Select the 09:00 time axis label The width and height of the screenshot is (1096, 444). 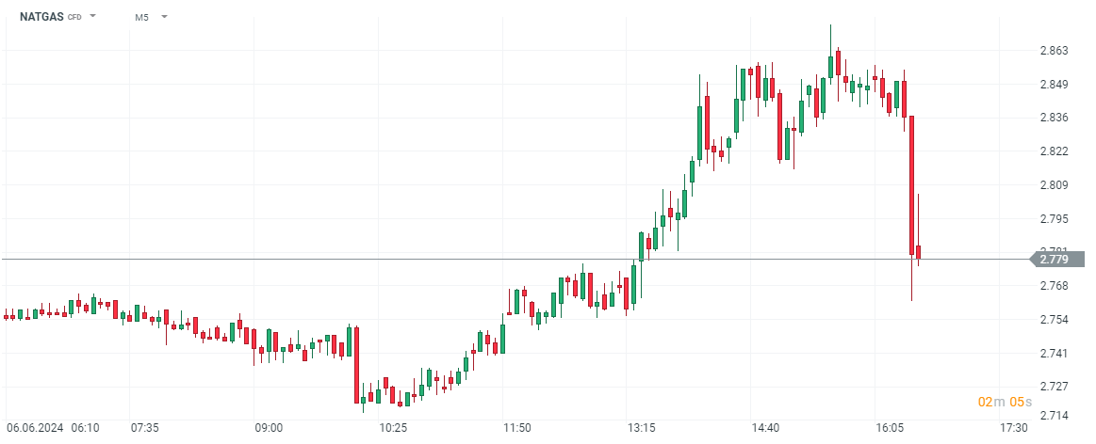[x=269, y=428]
